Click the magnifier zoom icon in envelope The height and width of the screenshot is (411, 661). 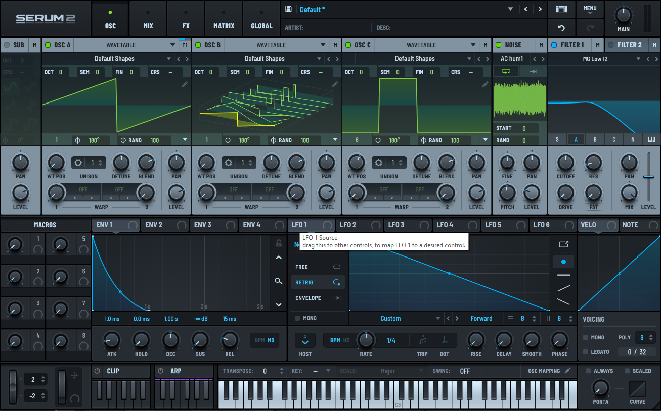[x=279, y=281]
